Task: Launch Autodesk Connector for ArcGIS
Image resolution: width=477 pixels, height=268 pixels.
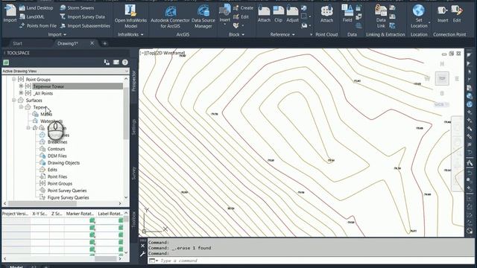Action: pyautogui.click(x=170, y=16)
